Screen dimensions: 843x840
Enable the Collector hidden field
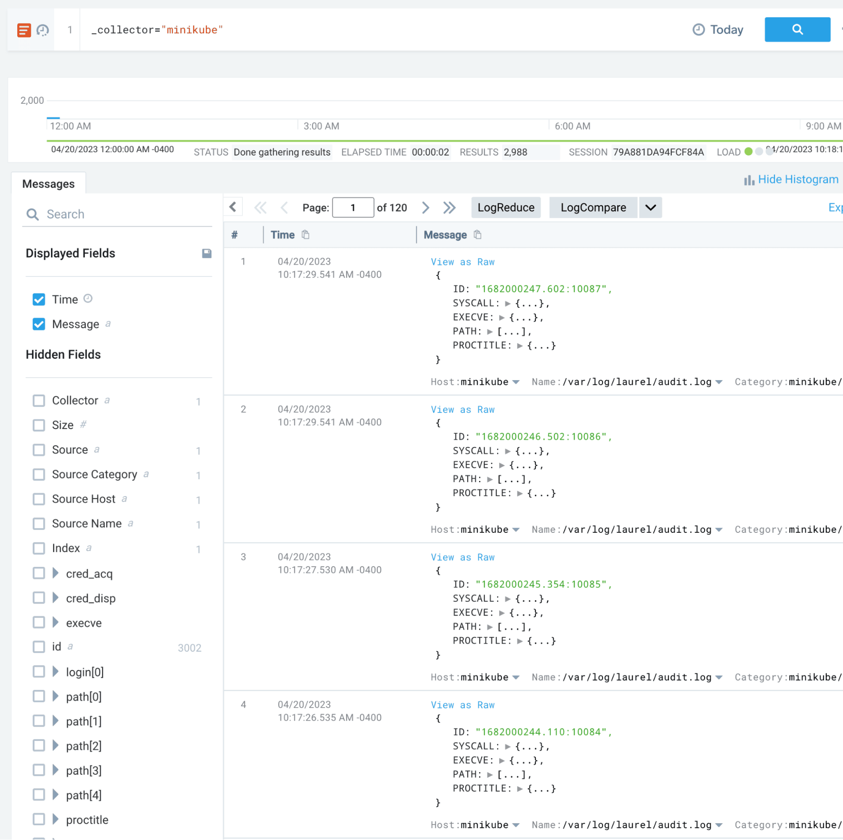[x=38, y=400]
